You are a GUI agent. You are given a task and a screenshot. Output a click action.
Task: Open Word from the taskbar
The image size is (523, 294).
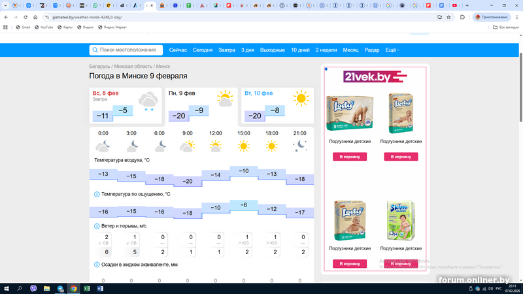tap(100, 289)
